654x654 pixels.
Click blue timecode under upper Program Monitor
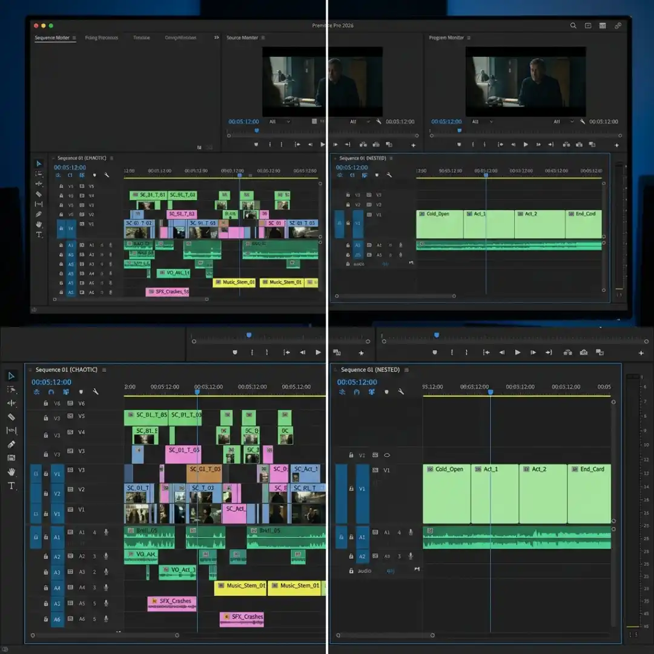[x=446, y=121]
